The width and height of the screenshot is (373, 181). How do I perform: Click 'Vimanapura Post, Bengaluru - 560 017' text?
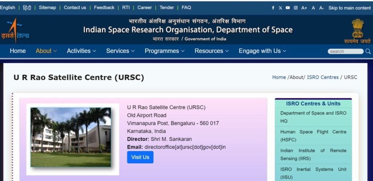point(173,123)
